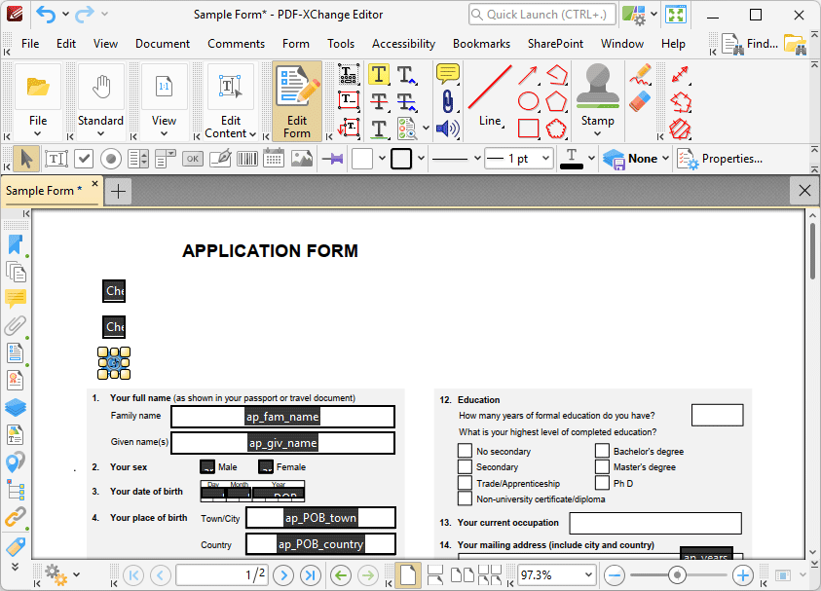The image size is (821, 591).
Task: Open the Document menu
Action: pos(163,44)
